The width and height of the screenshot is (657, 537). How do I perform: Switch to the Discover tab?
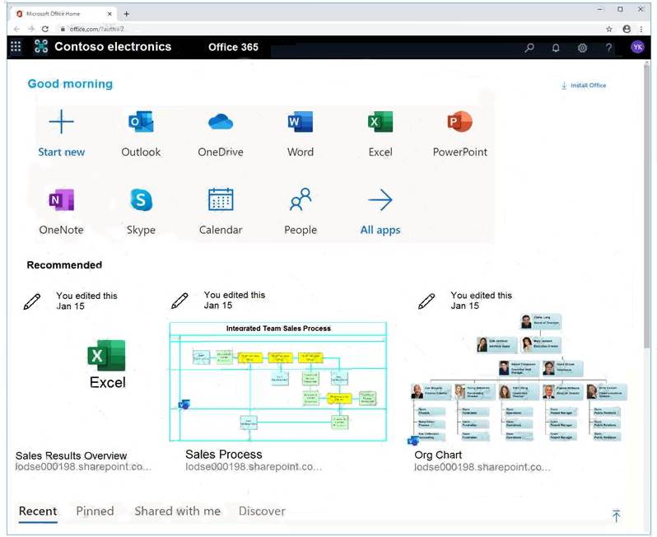(x=262, y=511)
